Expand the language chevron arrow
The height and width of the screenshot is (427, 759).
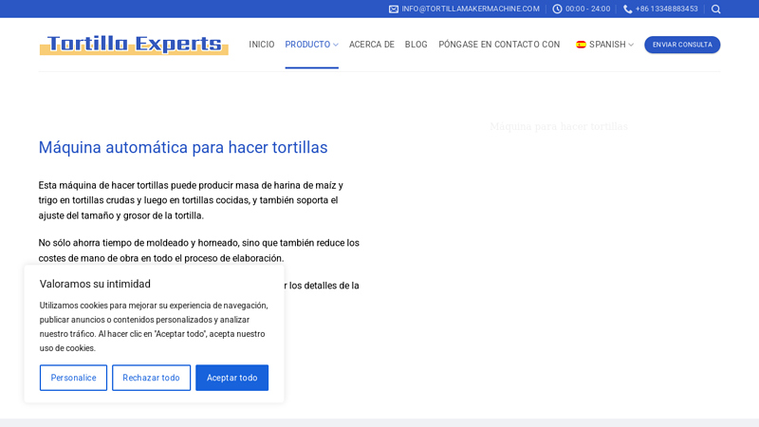pos(631,45)
